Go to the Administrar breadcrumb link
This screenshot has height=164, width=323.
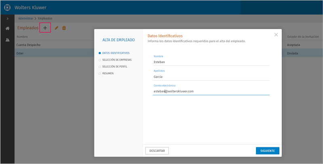pos(25,18)
